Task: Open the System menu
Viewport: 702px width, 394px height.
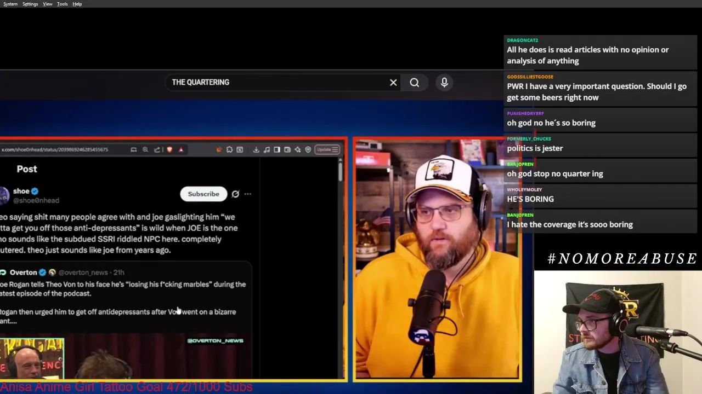Action: point(10,4)
